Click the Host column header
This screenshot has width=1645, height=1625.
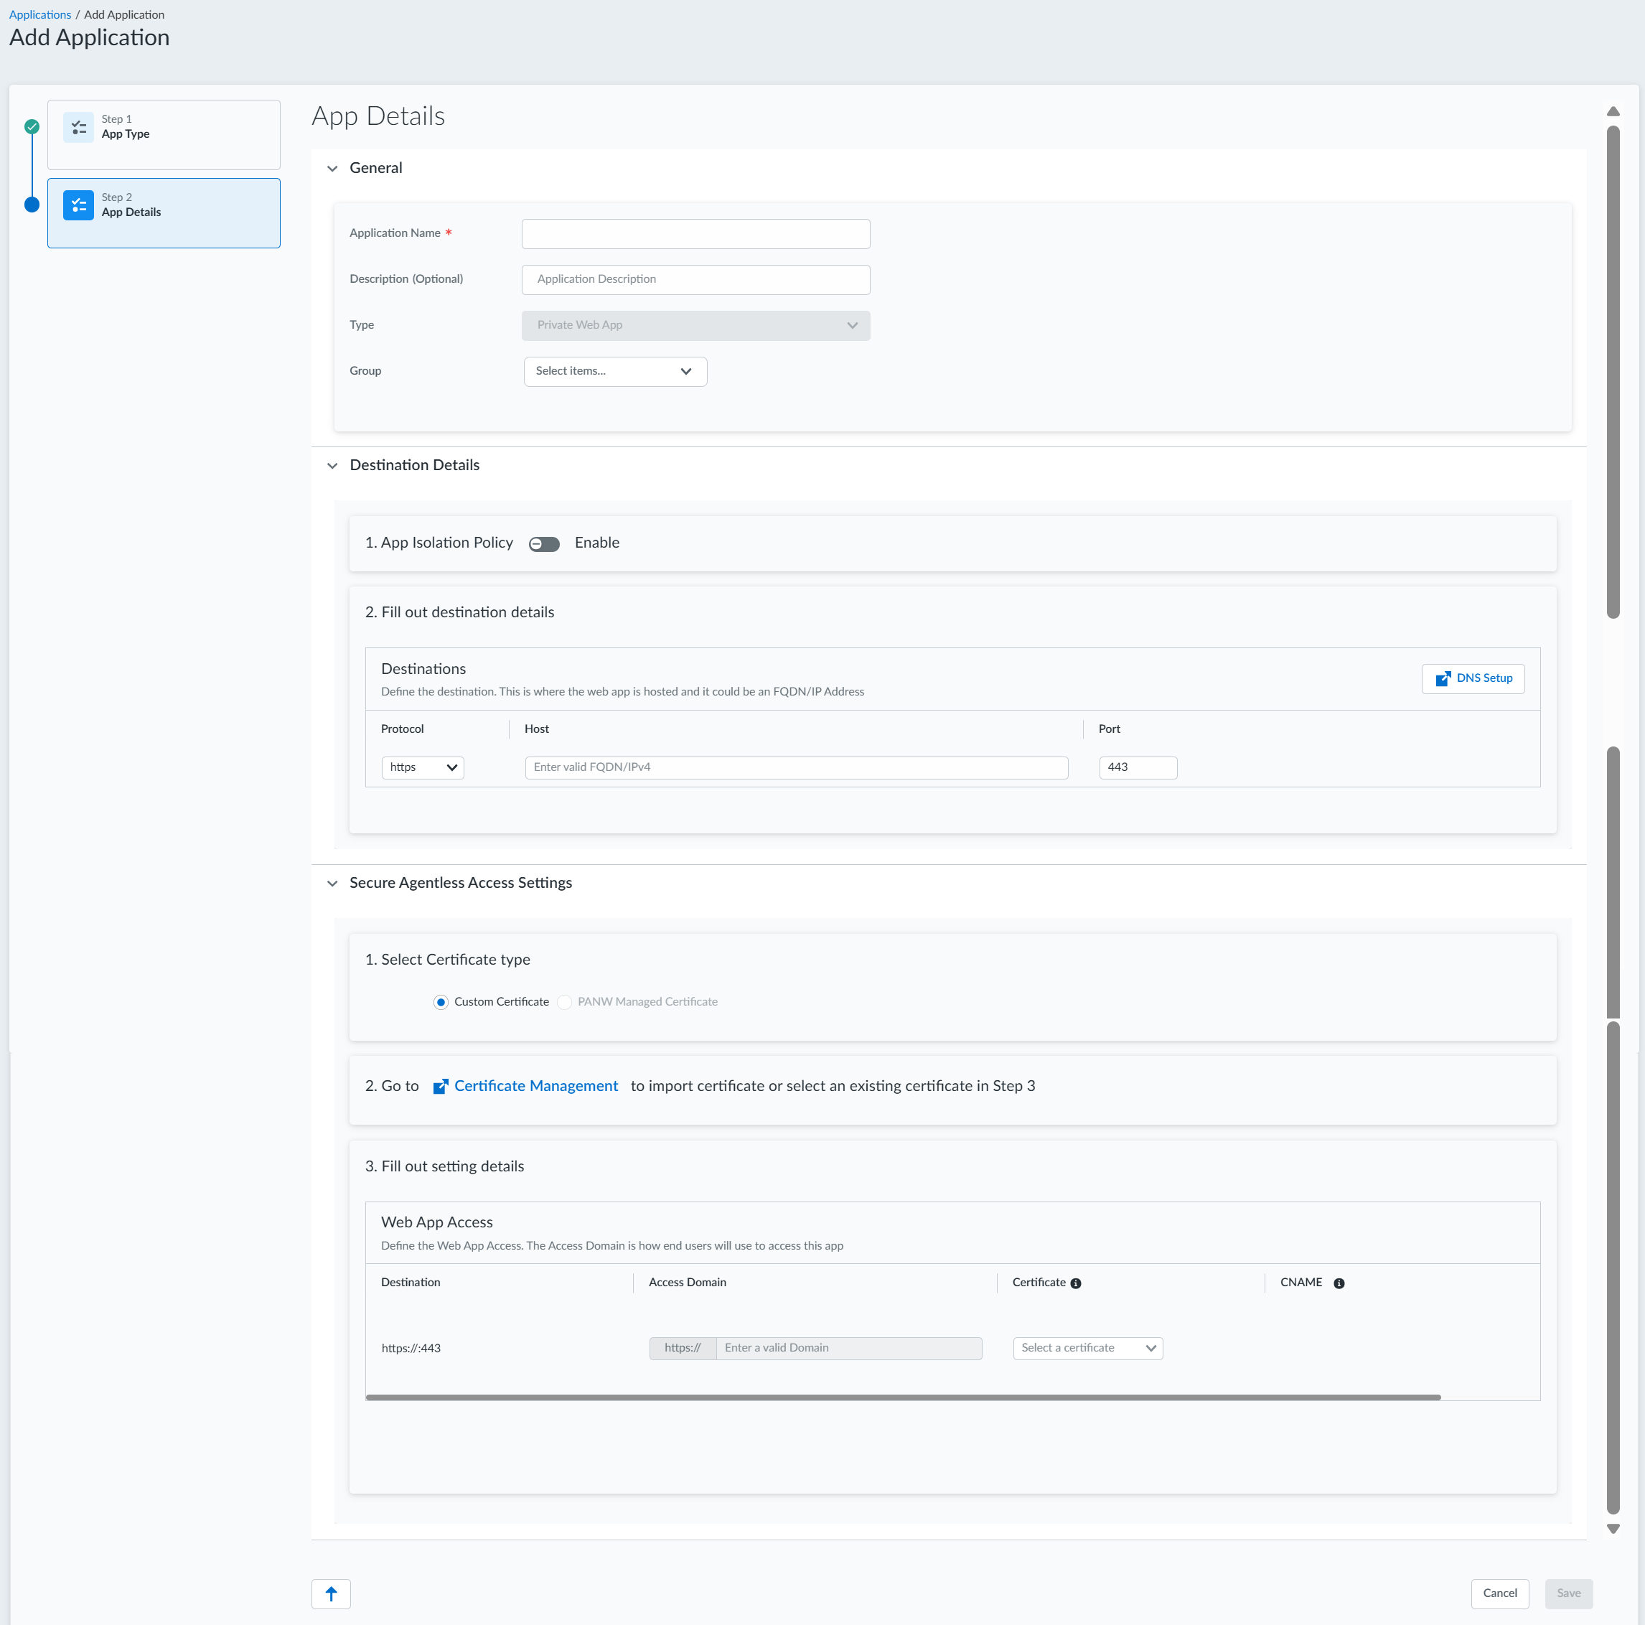[536, 729]
